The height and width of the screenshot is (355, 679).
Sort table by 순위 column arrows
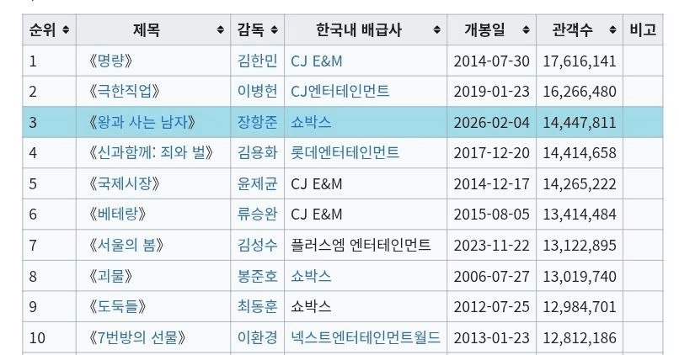pyautogui.click(x=66, y=31)
